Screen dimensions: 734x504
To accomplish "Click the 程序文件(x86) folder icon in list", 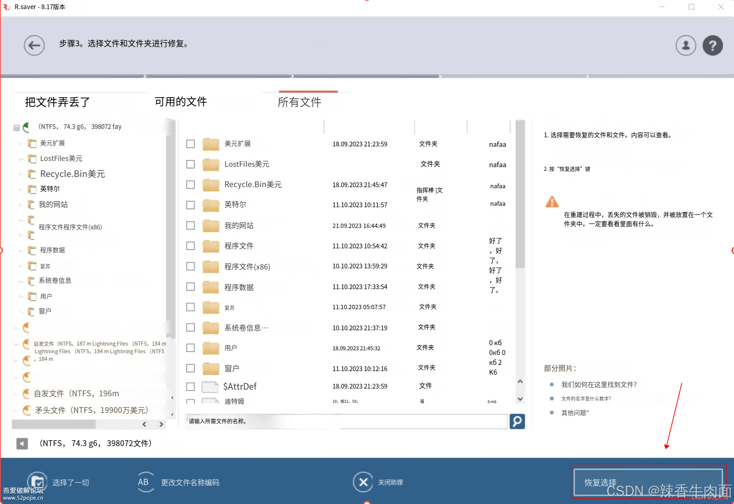I will tap(211, 266).
